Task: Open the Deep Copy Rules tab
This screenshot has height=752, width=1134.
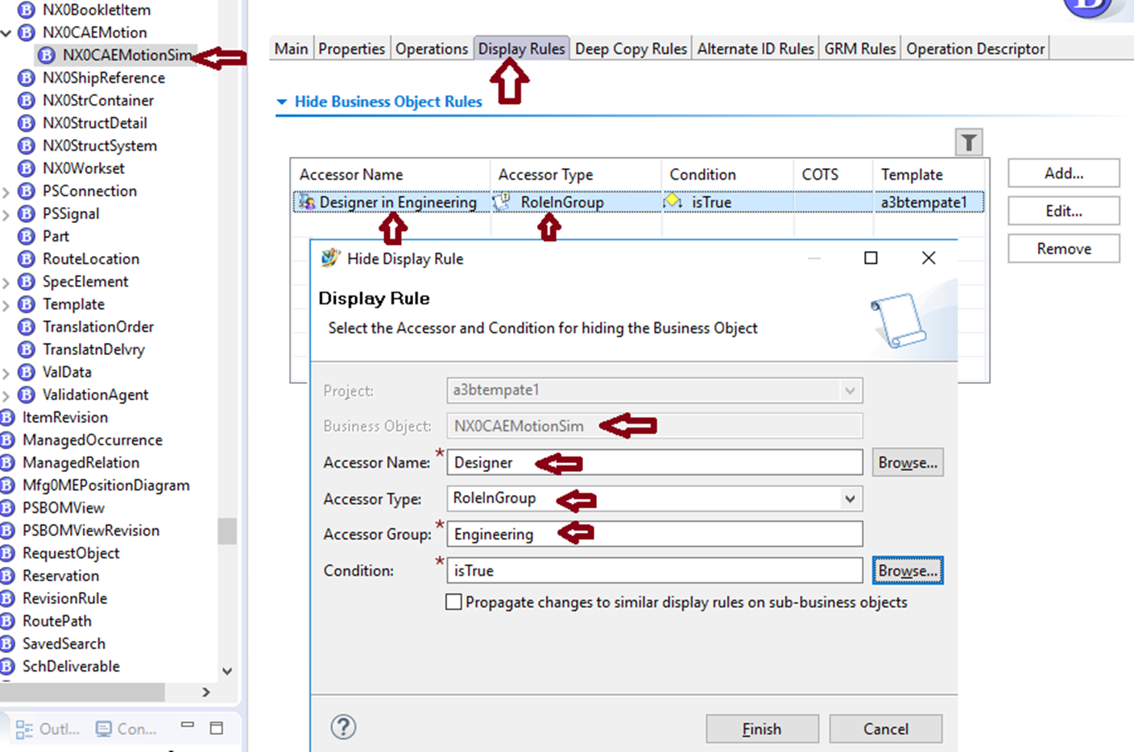Action: coord(631,49)
